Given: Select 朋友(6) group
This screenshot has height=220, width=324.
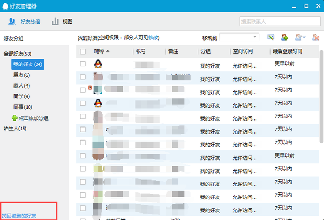Looking at the screenshot, I should [22, 75].
